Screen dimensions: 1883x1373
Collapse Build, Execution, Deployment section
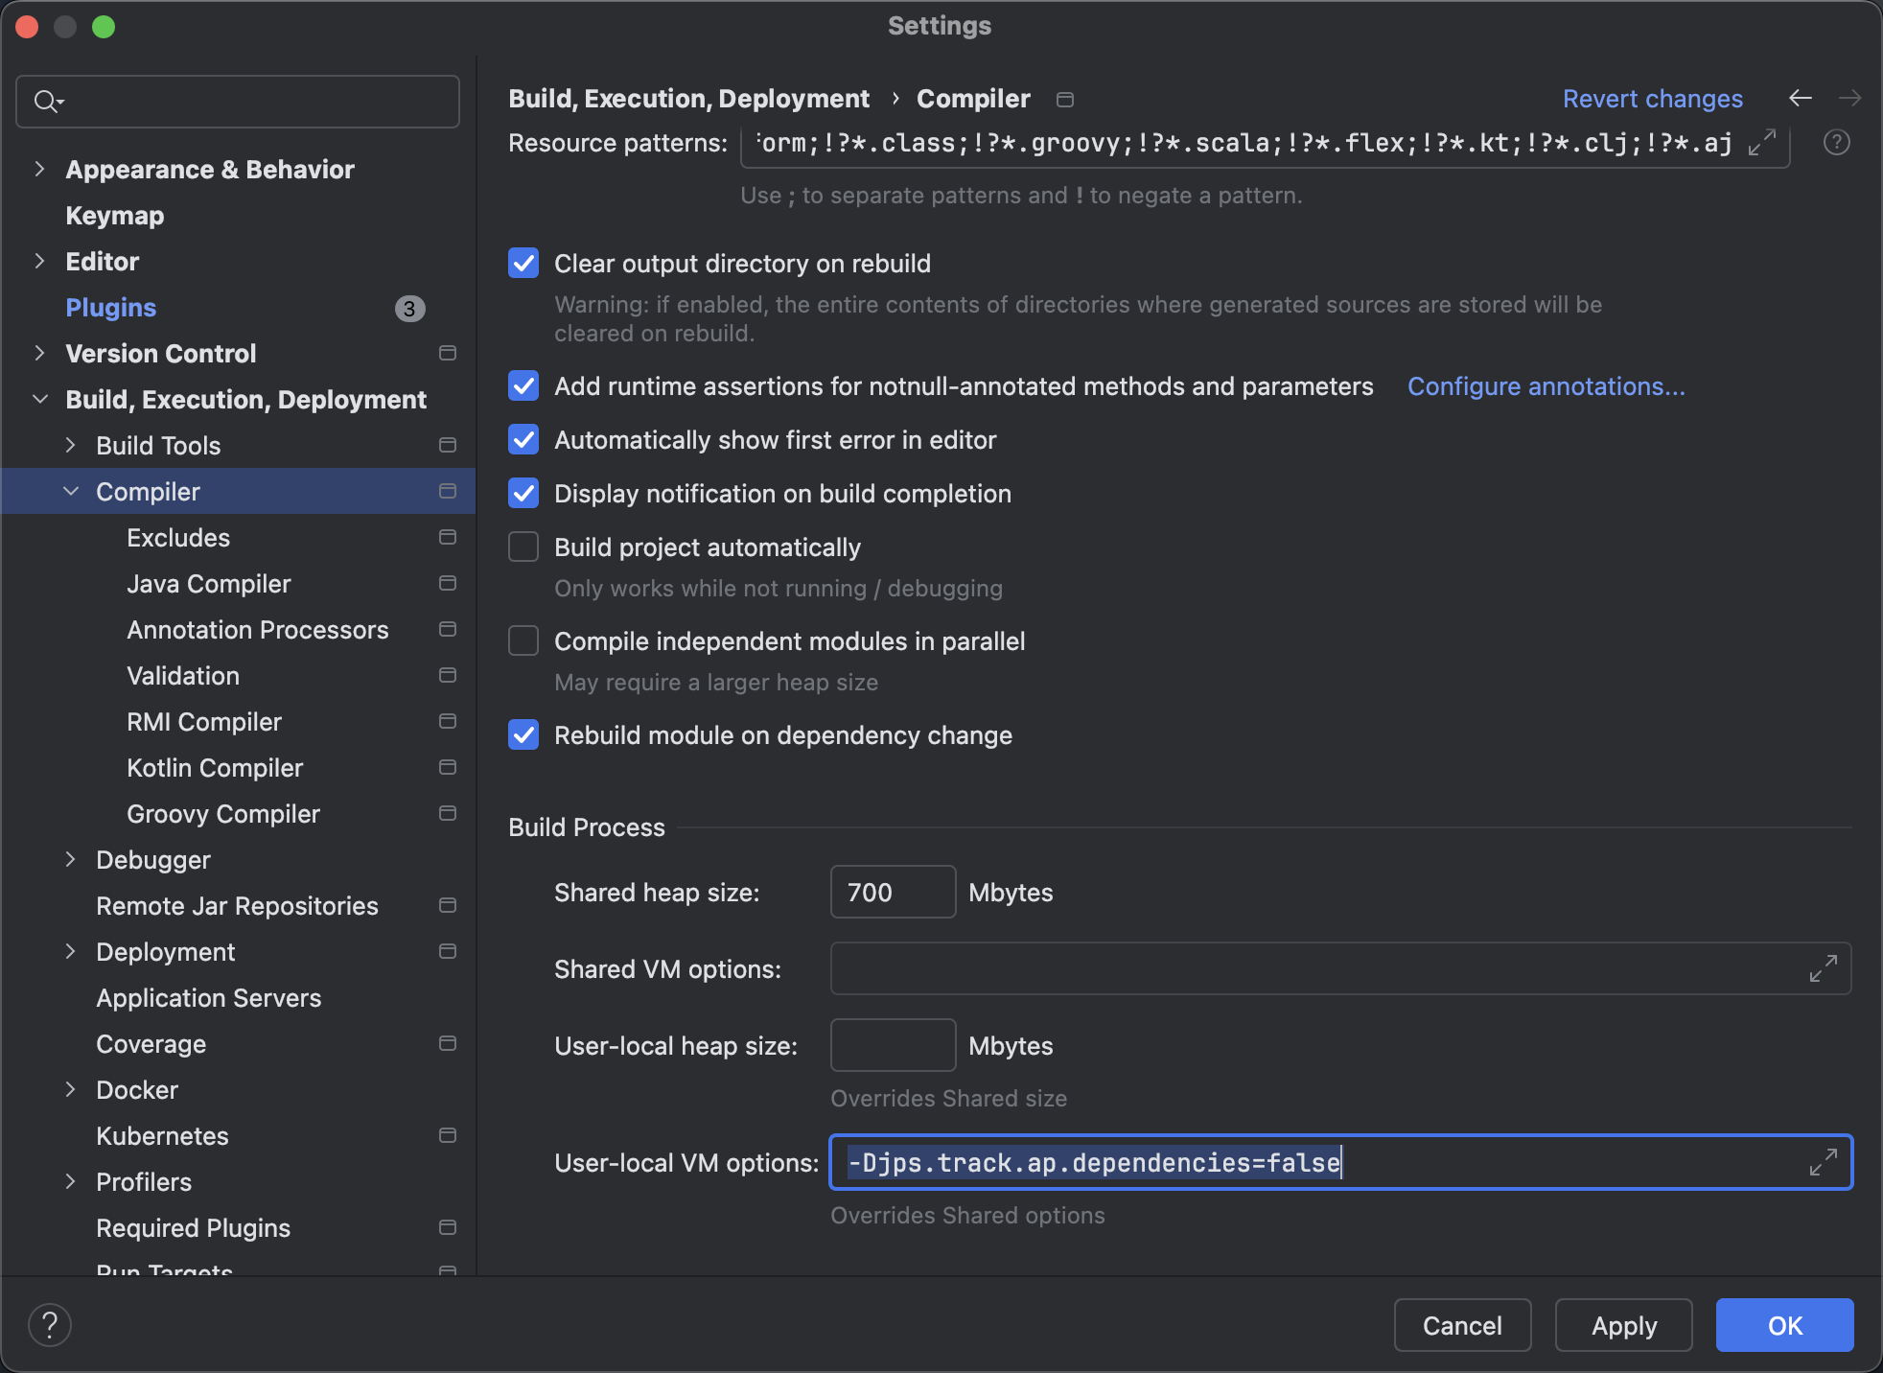(x=39, y=399)
